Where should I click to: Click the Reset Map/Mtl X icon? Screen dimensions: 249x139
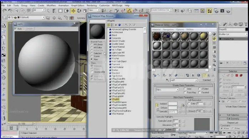coord(170,76)
